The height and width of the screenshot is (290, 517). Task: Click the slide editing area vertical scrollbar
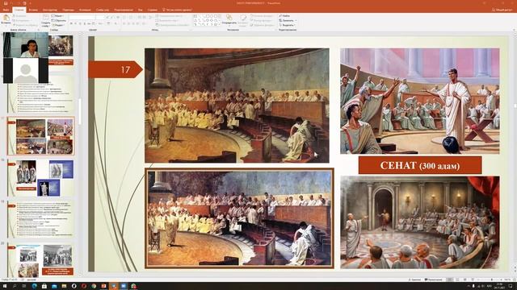pyautogui.click(x=515, y=106)
